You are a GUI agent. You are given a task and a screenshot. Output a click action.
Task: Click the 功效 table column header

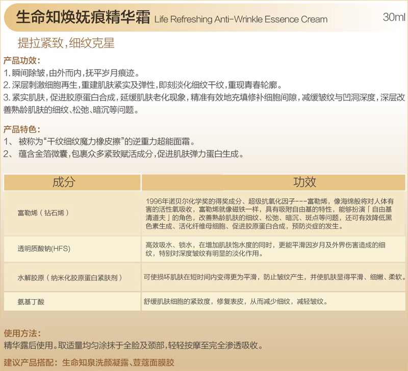(304, 182)
